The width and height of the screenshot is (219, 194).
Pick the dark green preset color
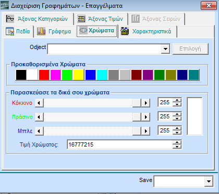point(160,75)
